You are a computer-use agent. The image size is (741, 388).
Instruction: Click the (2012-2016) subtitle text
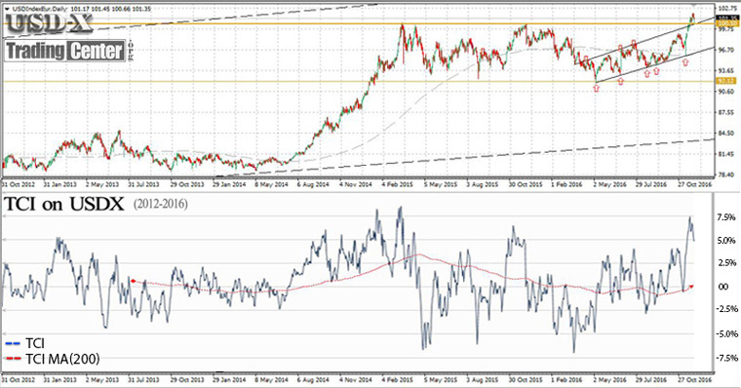click(160, 204)
